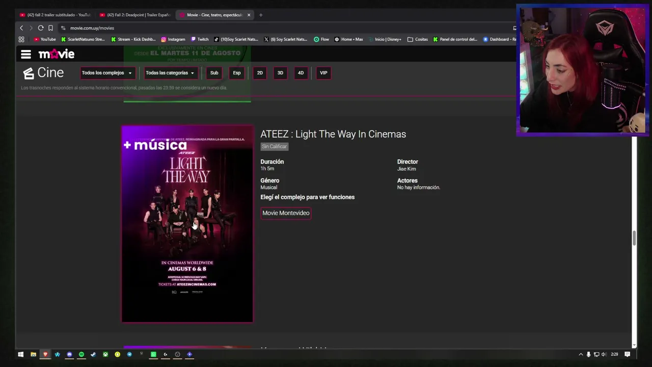This screenshot has height=367, width=652.
Task: Open the volume control in system tray
Action: tap(604, 354)
